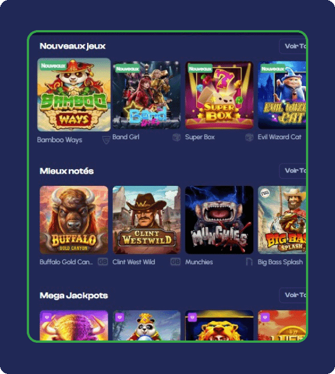Select the Munchies game thumbnail

pyautogui.click(x=219, y=220)
